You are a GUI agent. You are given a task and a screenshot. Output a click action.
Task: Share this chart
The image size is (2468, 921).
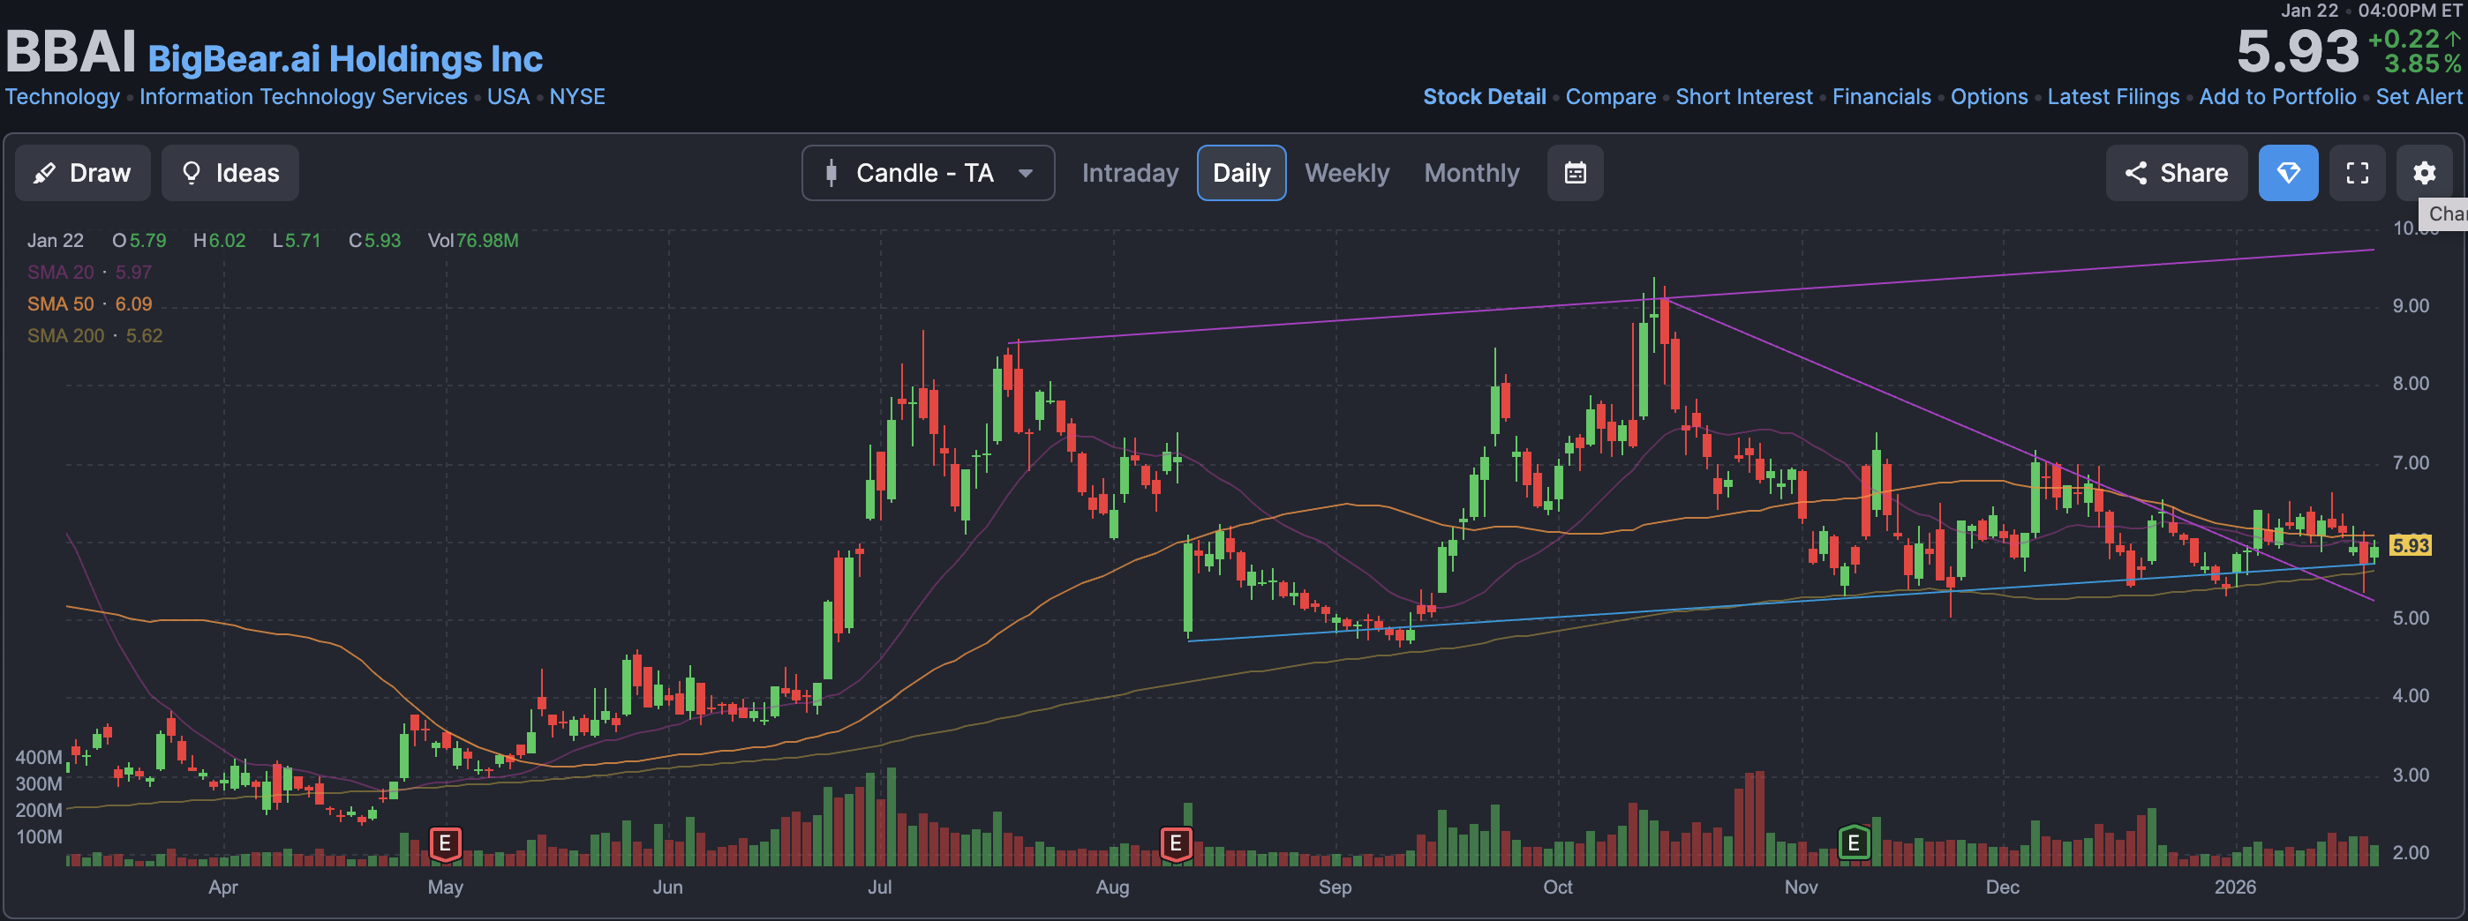tap(2176, 173)
